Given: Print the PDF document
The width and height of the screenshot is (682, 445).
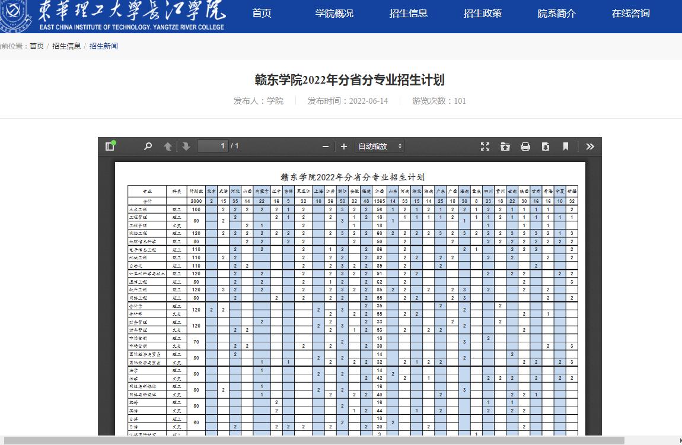Looking at the screenshot, I should point(525,147).
